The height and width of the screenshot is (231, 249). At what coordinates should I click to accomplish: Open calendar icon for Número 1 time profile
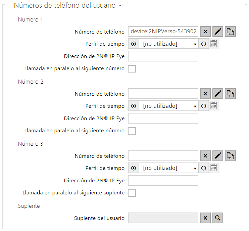[214, 44]
